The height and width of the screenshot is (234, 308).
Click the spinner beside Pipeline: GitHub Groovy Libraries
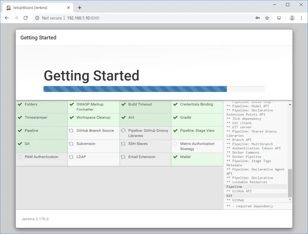123,130
